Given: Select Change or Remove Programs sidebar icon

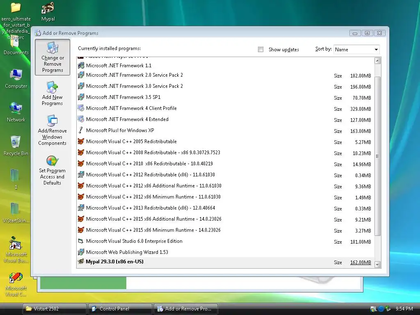Looking at the screenshot, I should tap(52, 57).
